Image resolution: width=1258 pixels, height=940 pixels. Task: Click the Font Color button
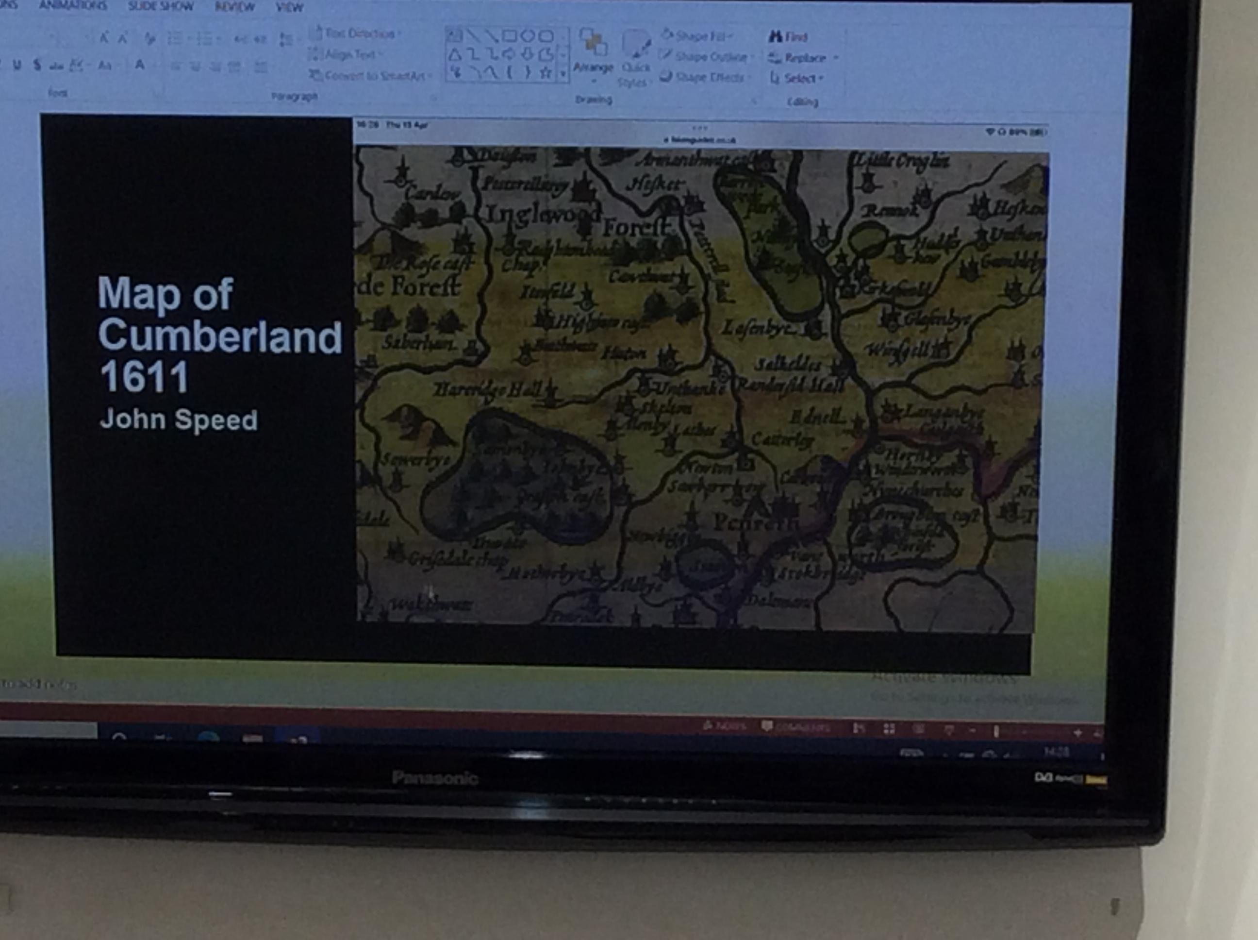[140, 65]
